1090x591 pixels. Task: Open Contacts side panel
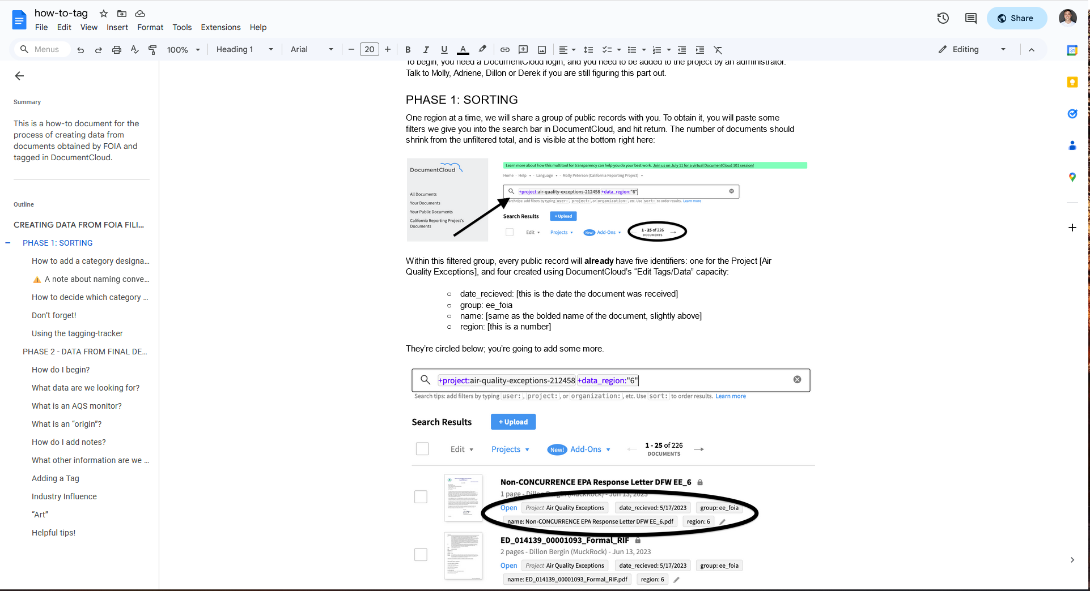point(1072,145)
